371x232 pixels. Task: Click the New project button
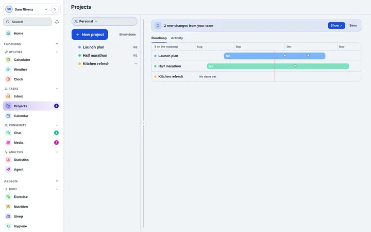point(90,35)
